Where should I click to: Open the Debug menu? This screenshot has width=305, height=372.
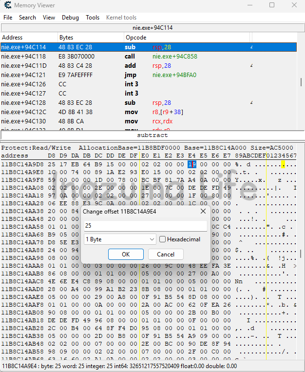70,18
